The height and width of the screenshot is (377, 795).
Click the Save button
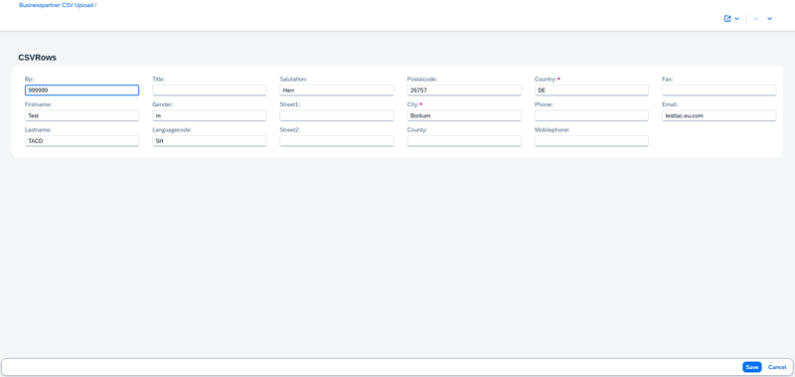click(x=752, y=367)
